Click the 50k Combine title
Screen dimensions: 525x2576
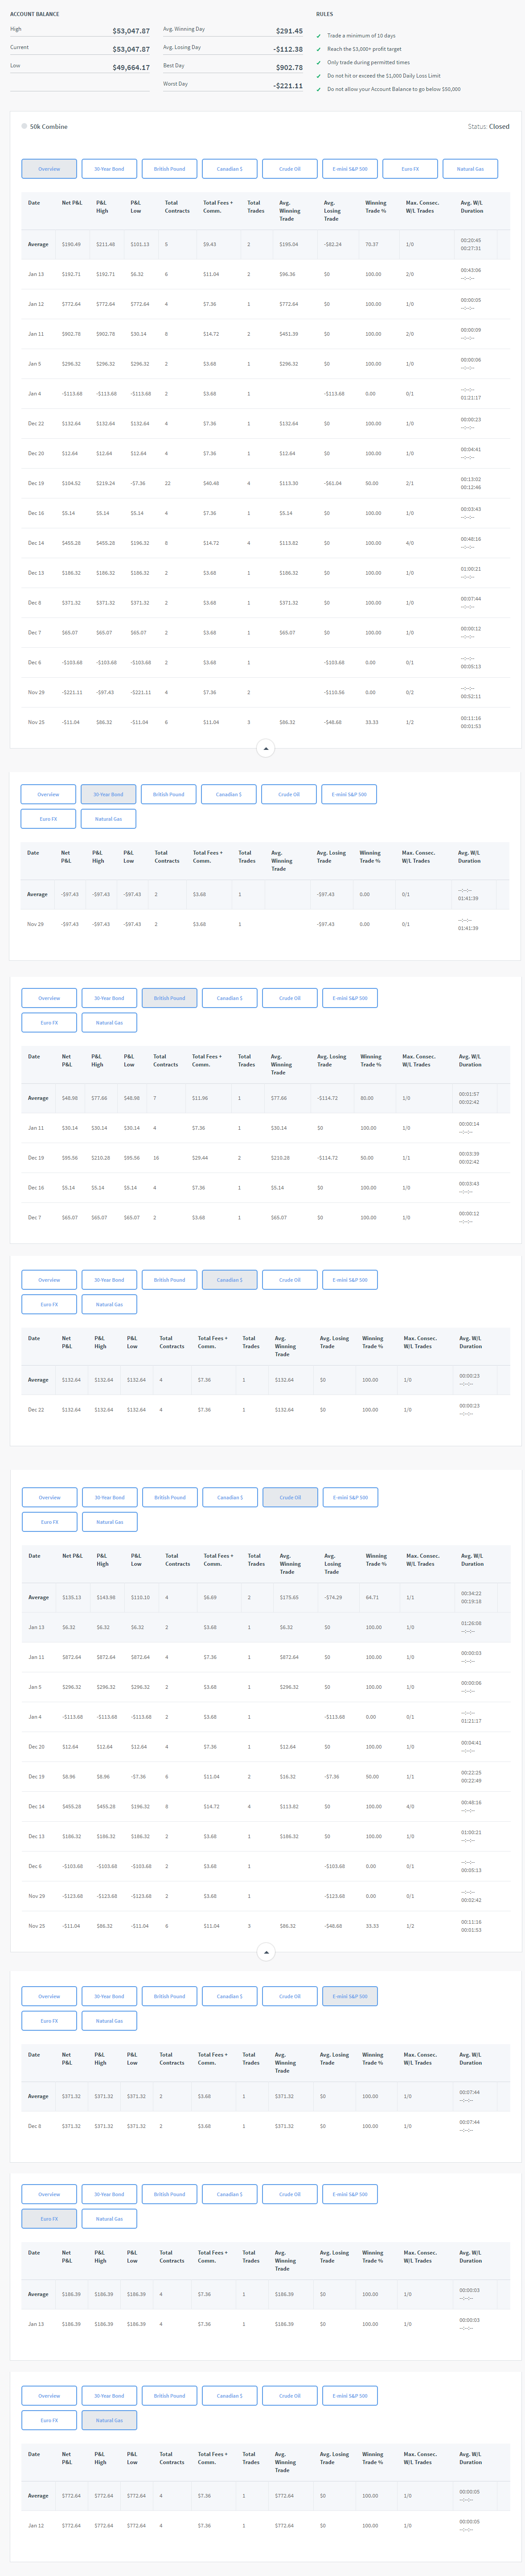(49, 127)
